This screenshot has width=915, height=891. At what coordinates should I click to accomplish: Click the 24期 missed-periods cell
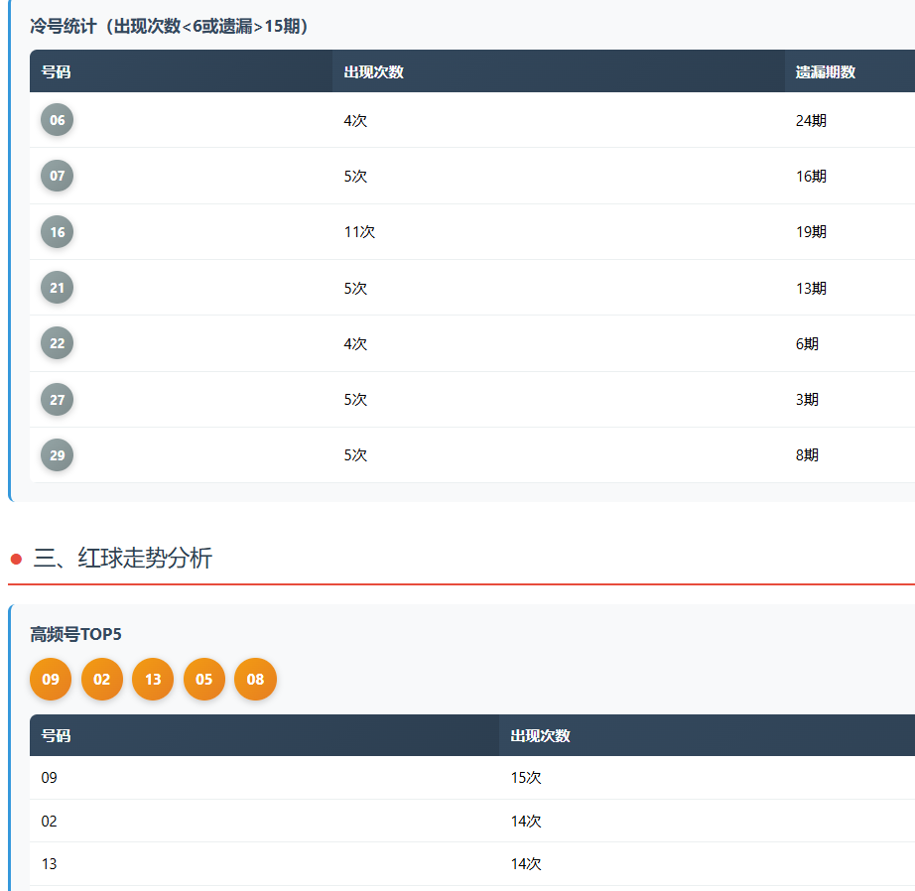[x=811, y=121]
